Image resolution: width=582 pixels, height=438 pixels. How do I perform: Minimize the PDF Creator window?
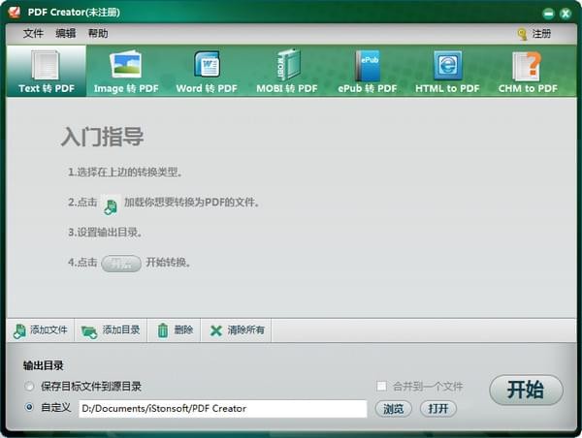(548, 15)
